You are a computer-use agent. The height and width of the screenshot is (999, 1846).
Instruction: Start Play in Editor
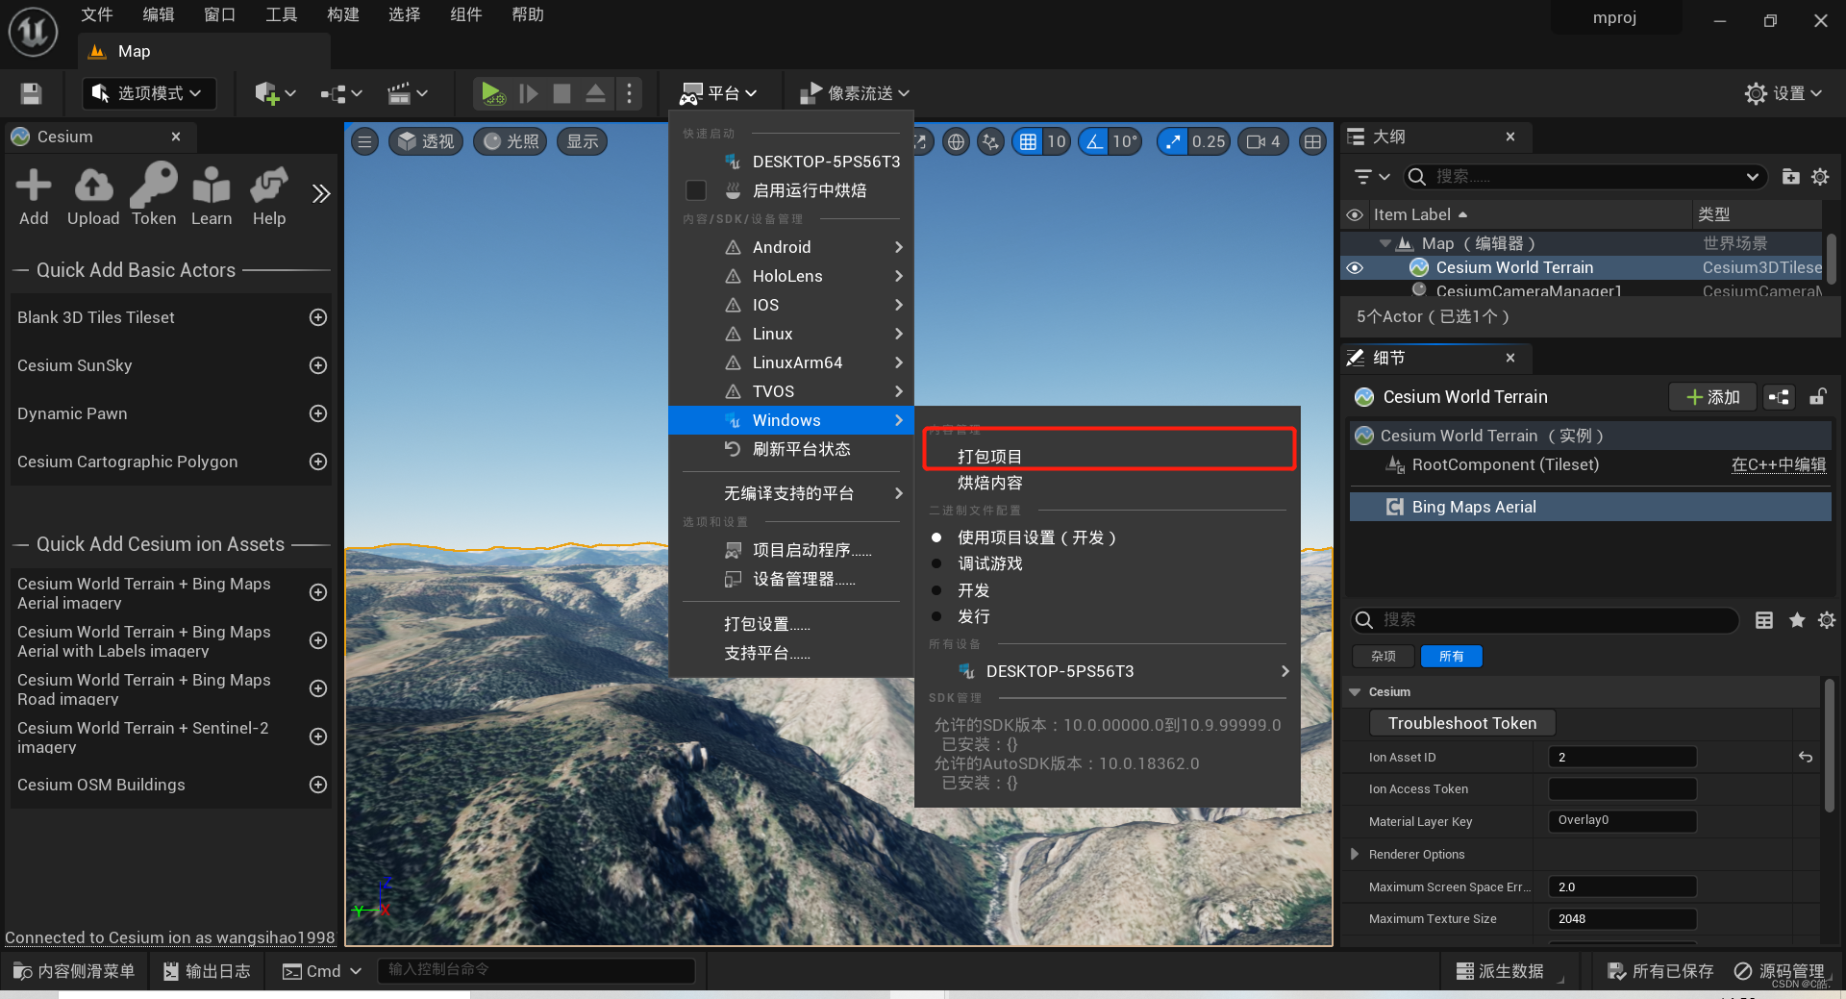[492, 93]
